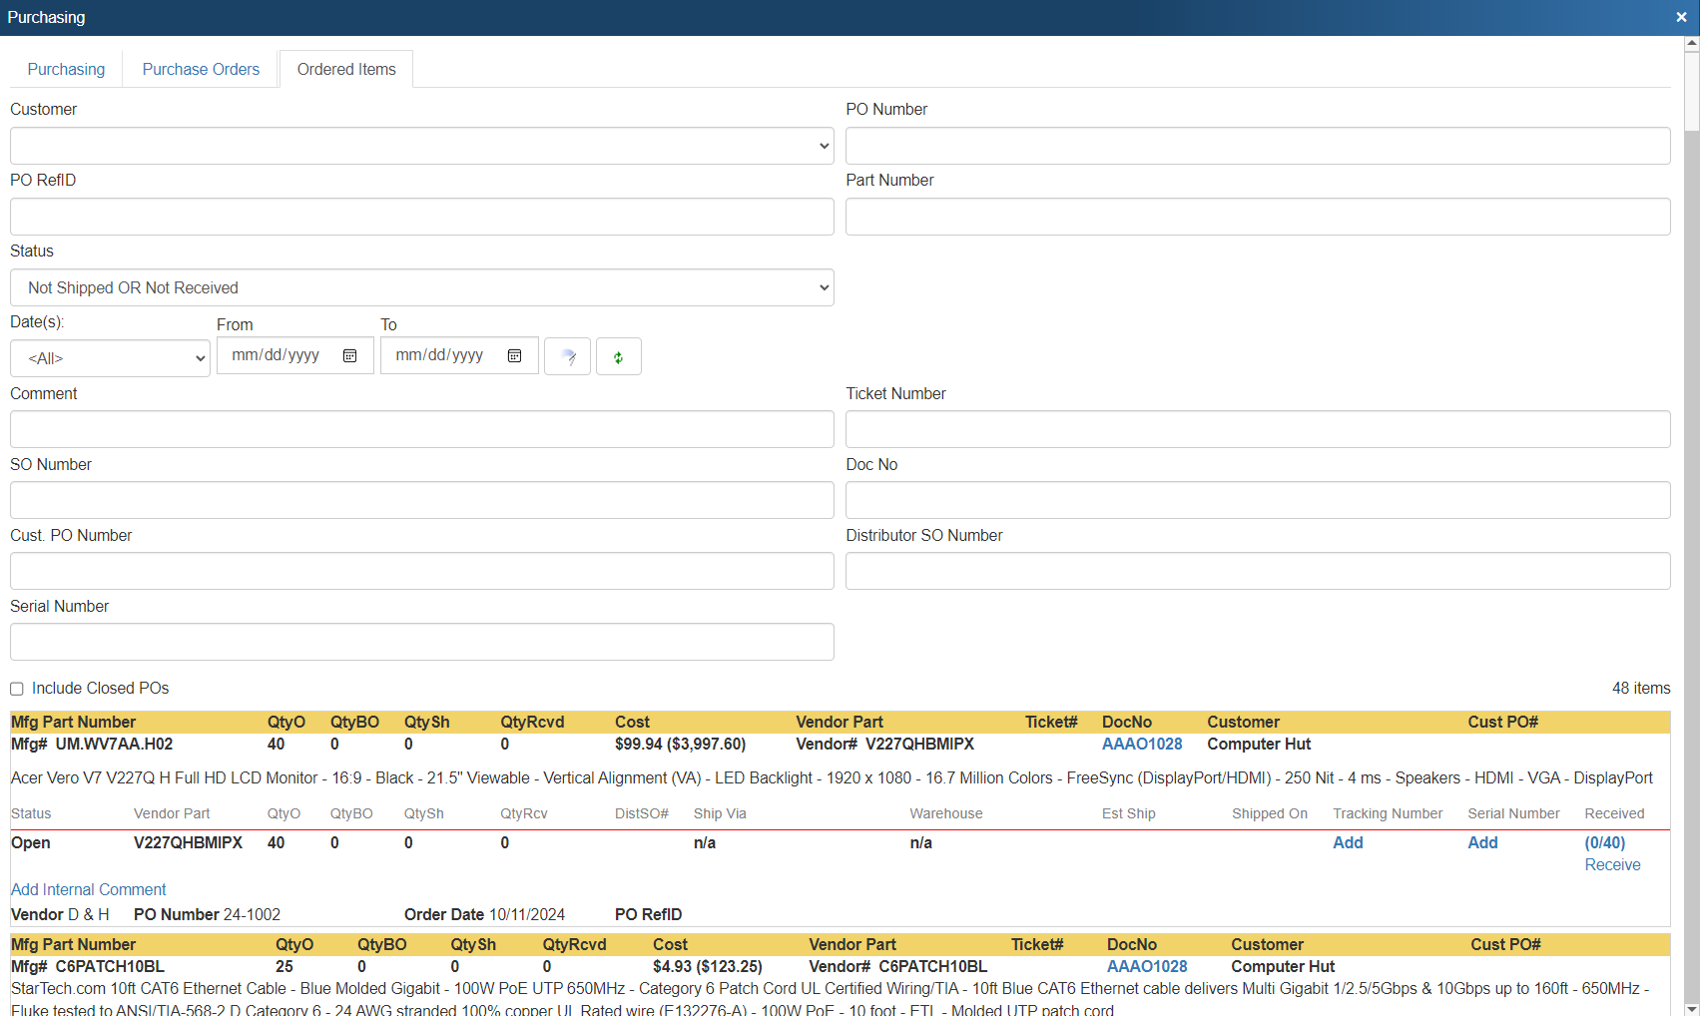1700x1016 pixels.
Task: Click scrollbar down arrow at bottom right
Action: tap(1691, 1008)
